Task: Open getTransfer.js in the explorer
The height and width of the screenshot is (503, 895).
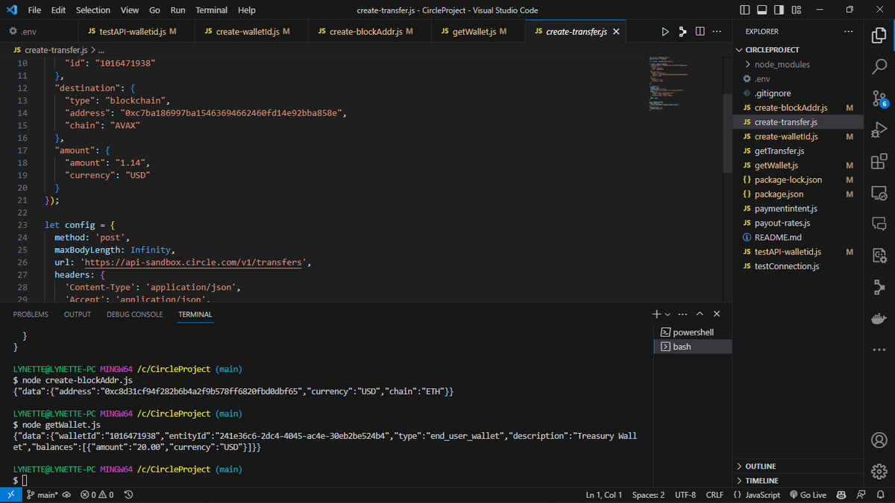Action: [x=798, y=151]
